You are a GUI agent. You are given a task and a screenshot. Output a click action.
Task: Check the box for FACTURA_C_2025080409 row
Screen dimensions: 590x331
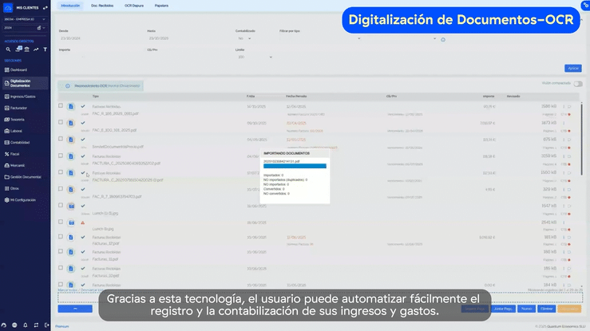61,156
